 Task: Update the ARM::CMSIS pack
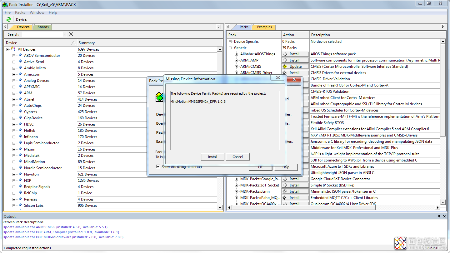click(x=295, y=67)
